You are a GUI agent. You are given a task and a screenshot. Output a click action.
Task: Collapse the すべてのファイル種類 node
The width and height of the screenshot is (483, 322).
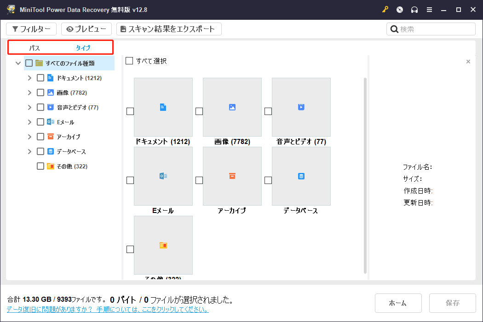point(18,63)
